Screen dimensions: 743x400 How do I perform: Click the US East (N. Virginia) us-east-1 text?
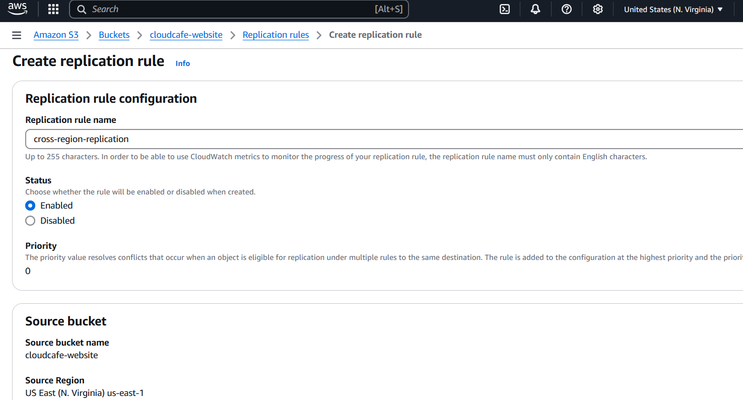coord(85,393)
